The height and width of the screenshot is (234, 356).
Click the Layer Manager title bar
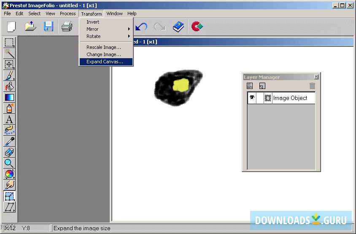coord(278,77)
